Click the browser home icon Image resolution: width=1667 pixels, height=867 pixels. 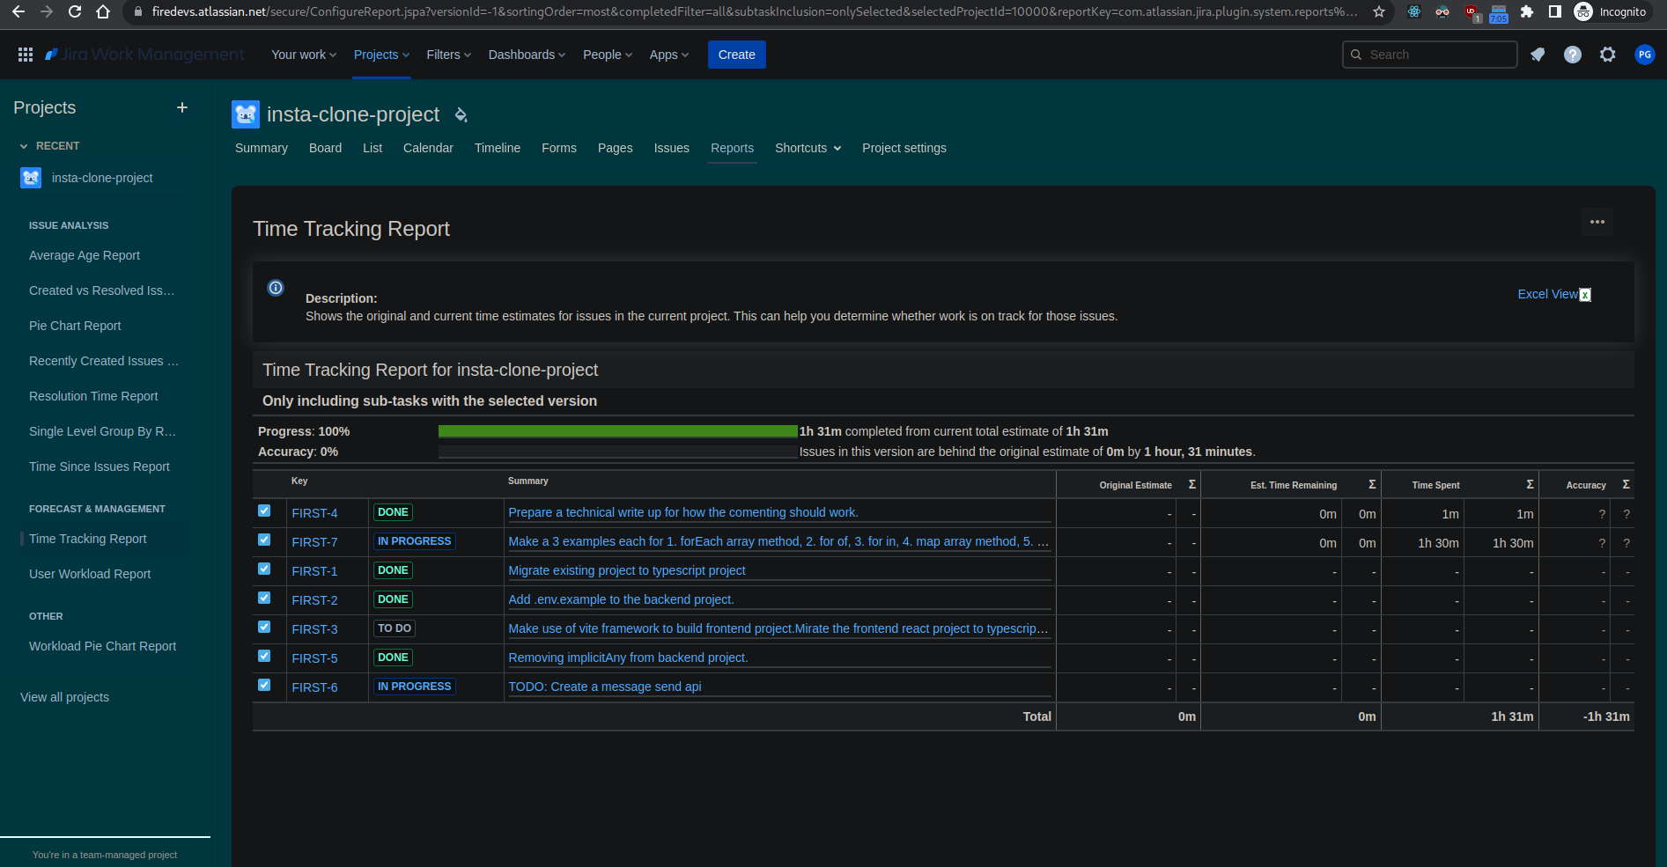click(103, 11)
